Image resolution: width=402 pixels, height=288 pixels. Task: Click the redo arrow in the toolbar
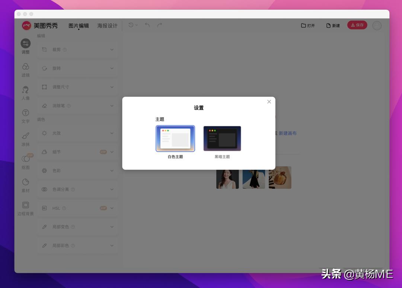159,25
